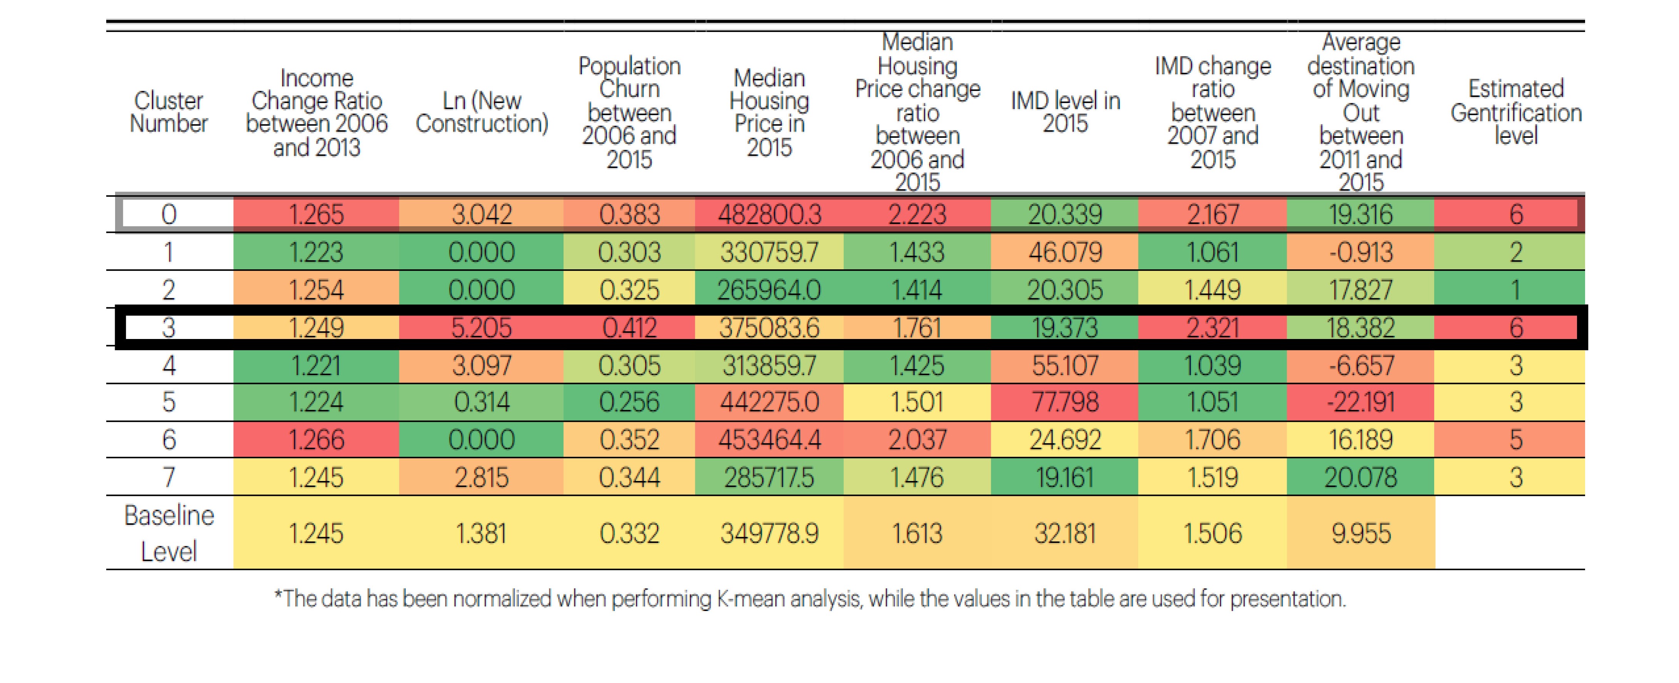Select the baseline housing price 349778.9

tap(769, 533)
